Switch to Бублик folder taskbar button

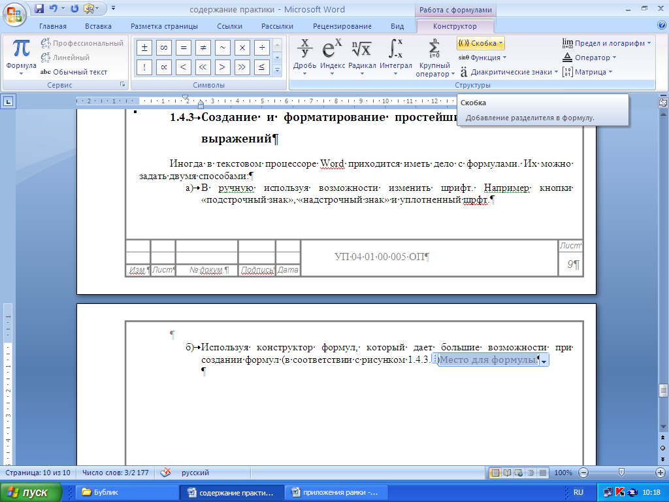(x=127, y=493)
